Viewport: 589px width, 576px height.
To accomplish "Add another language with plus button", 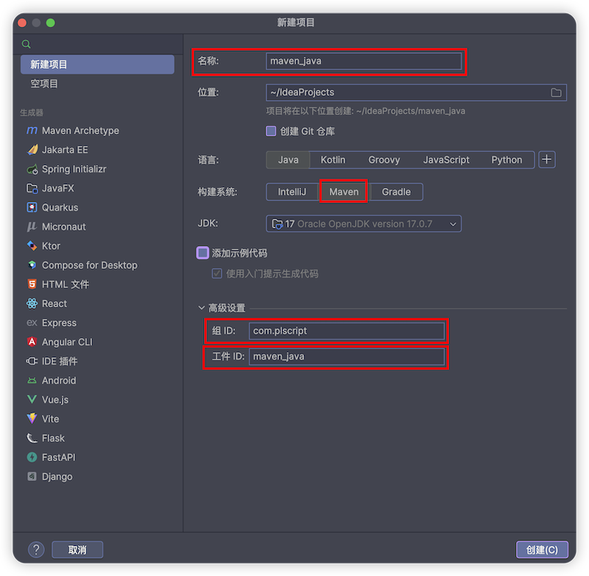I will 546,160.
